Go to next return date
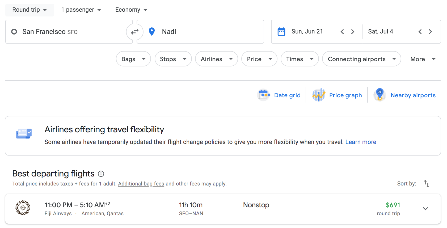The width and height of the screenshot is (447, 228). pyautogui.click(x=430, y=32)
